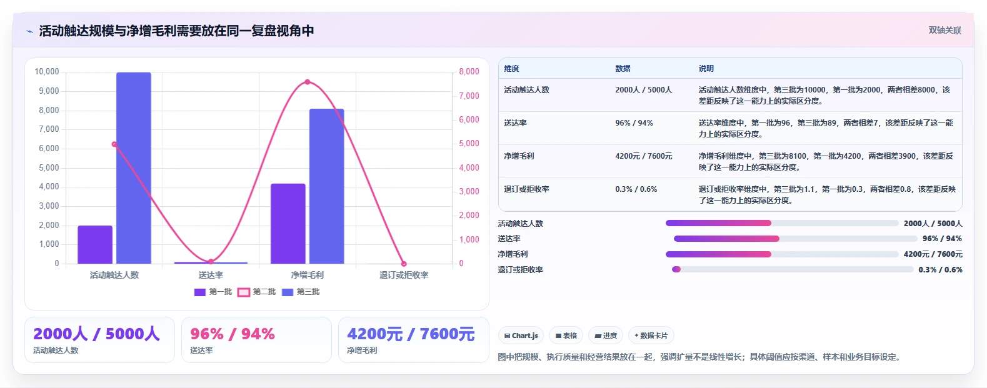Click the 表格 chip
This screenshot has height=388, width=987.
tap(566, 336)
